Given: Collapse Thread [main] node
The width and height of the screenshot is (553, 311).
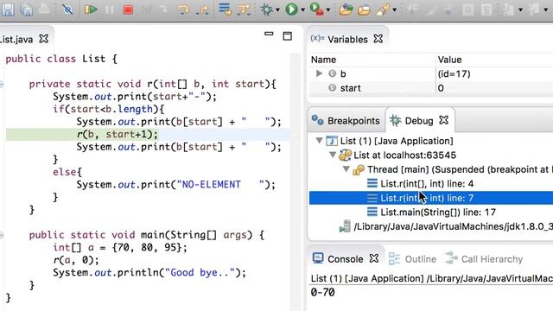Looking at the screenshot, I should 346,169.
